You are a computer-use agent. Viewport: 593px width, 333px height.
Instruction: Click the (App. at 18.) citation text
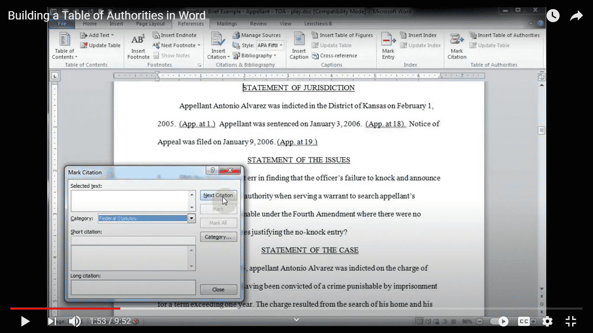pyautogui.click(x=385, y=124)
